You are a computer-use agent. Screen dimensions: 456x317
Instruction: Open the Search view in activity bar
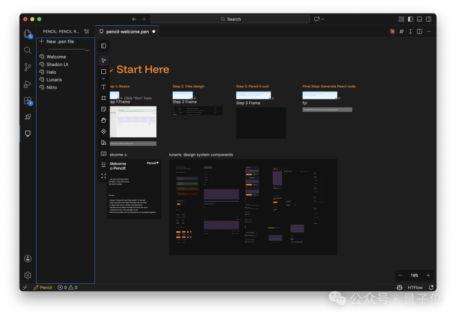tap(27, 50)
